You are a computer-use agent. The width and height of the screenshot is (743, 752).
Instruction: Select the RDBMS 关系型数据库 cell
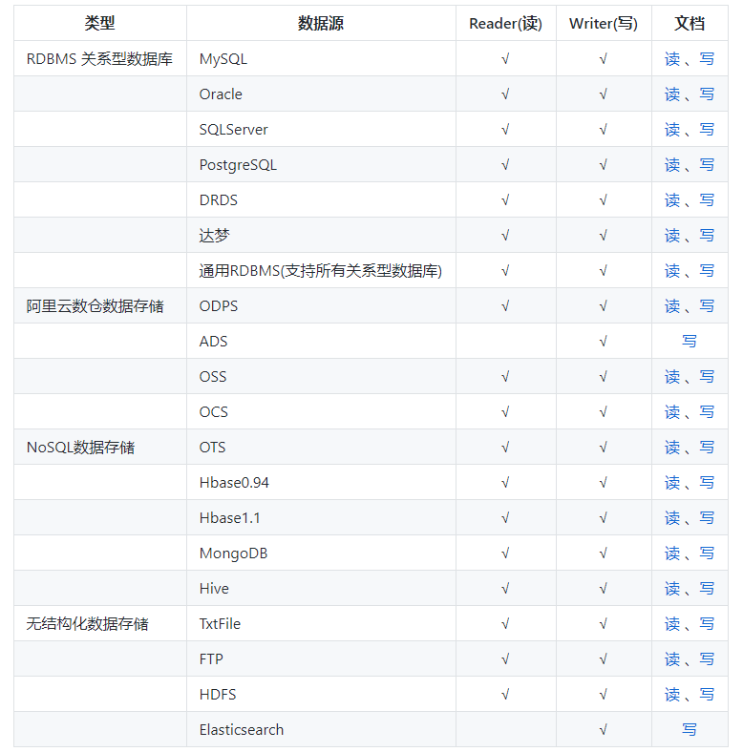100,58
